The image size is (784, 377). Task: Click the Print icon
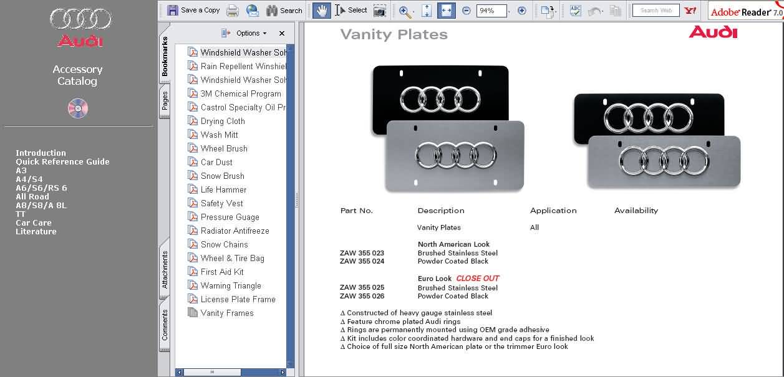233,10
